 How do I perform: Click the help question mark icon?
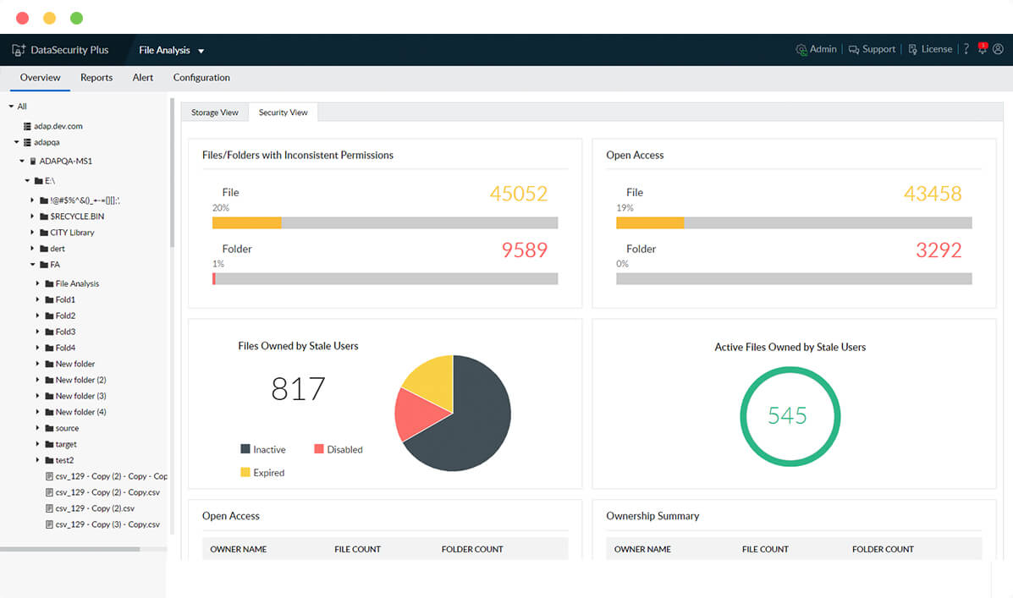tap(966, 49)
